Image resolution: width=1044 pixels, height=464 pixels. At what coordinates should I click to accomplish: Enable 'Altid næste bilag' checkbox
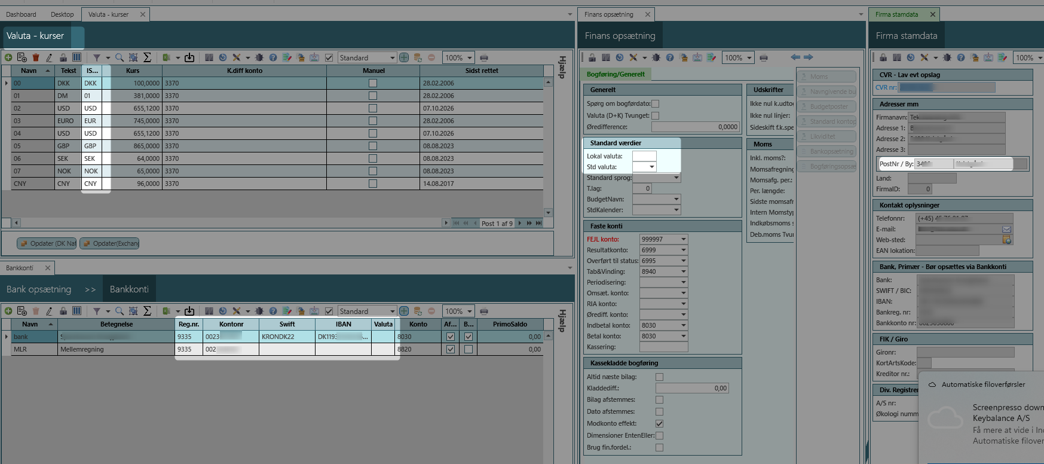click(x=659, y=377)
